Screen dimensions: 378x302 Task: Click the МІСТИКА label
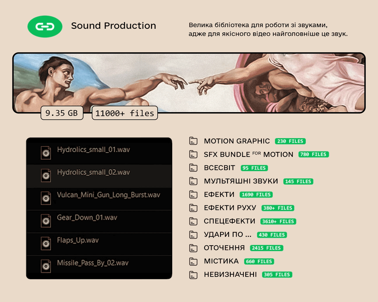pos(221,261)
